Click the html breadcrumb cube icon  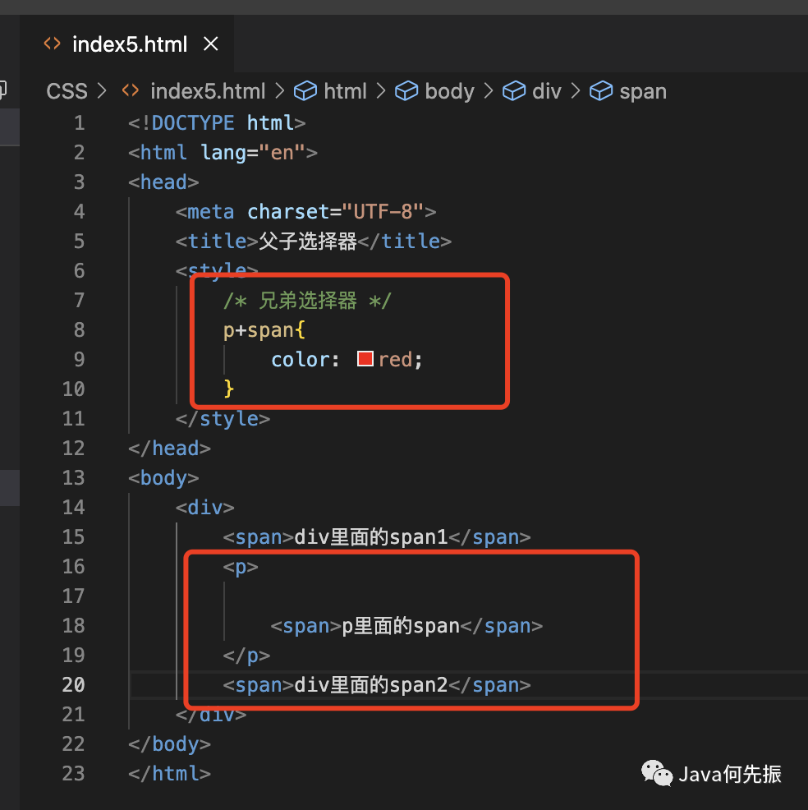pyautogui.click(x=305, y=91)
